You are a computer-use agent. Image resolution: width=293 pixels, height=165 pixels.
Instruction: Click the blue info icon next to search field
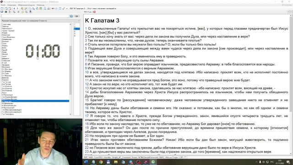pyautogui.click(x=71, y=16)
